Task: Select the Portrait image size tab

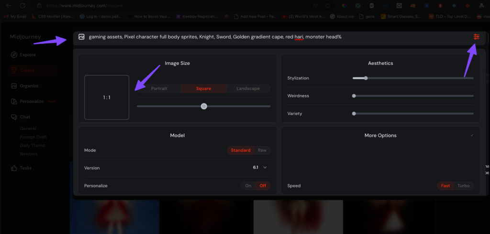Action: 159,88
